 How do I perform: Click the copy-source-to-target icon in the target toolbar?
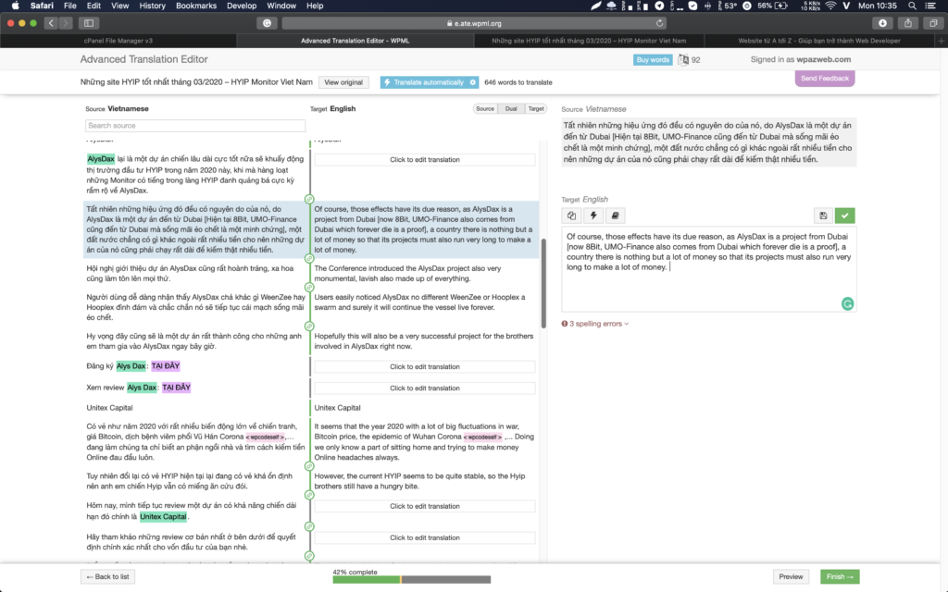571,216
